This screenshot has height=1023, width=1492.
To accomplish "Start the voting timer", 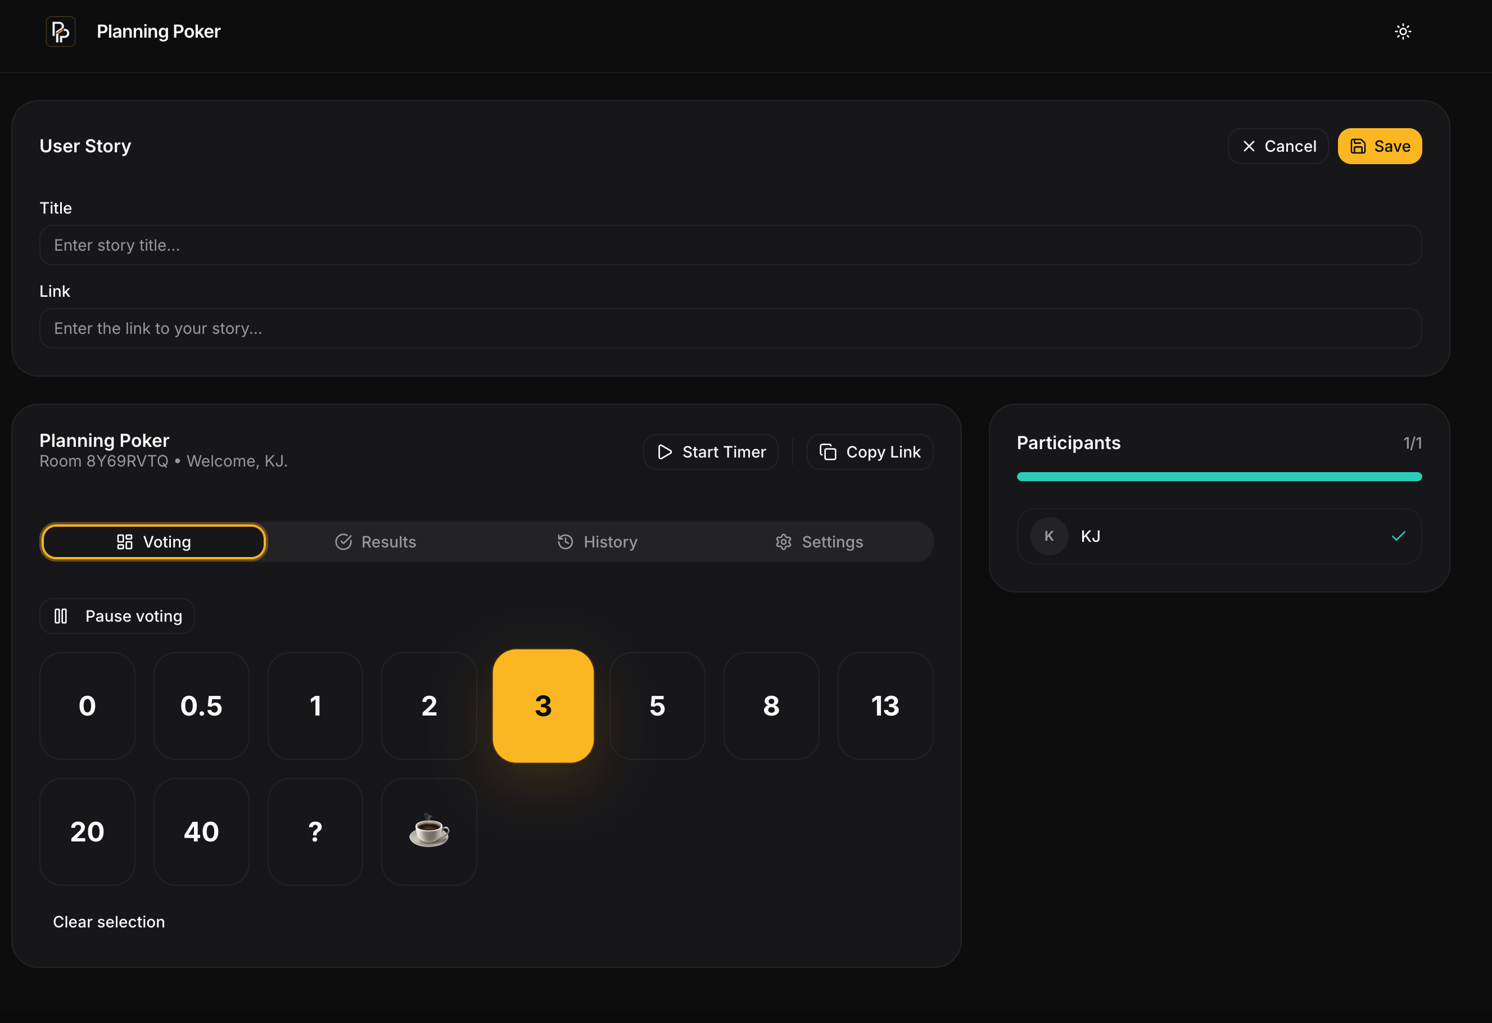I will 711,452.
